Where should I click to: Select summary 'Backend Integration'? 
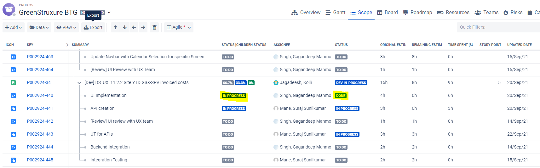[x=110, y=147]
